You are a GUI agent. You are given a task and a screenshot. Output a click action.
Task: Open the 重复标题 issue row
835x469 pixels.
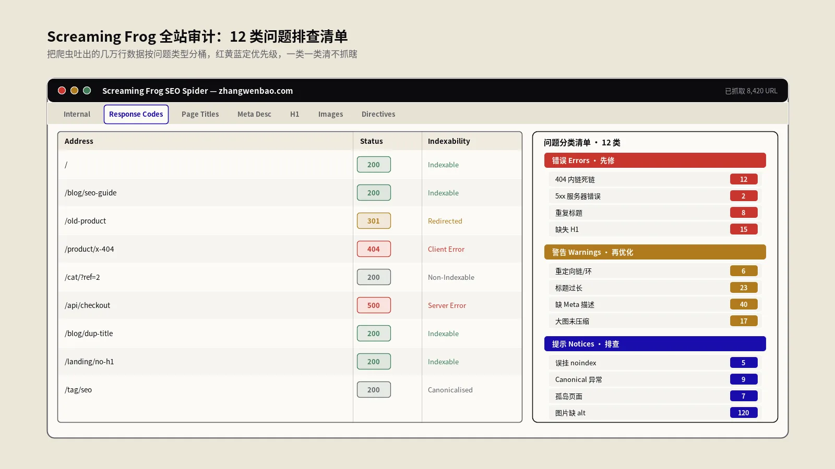point(655,213)
